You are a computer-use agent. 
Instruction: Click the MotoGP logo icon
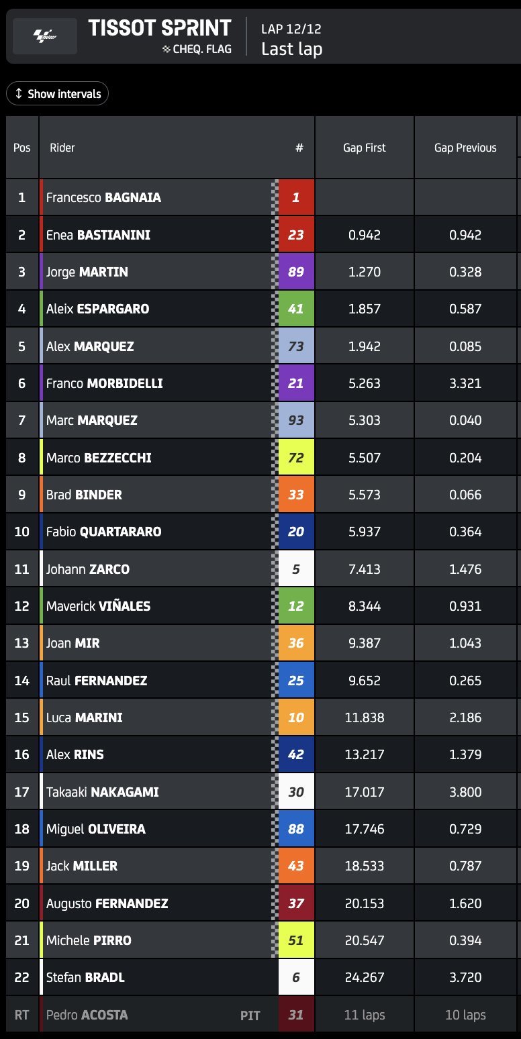pos(45,36)
